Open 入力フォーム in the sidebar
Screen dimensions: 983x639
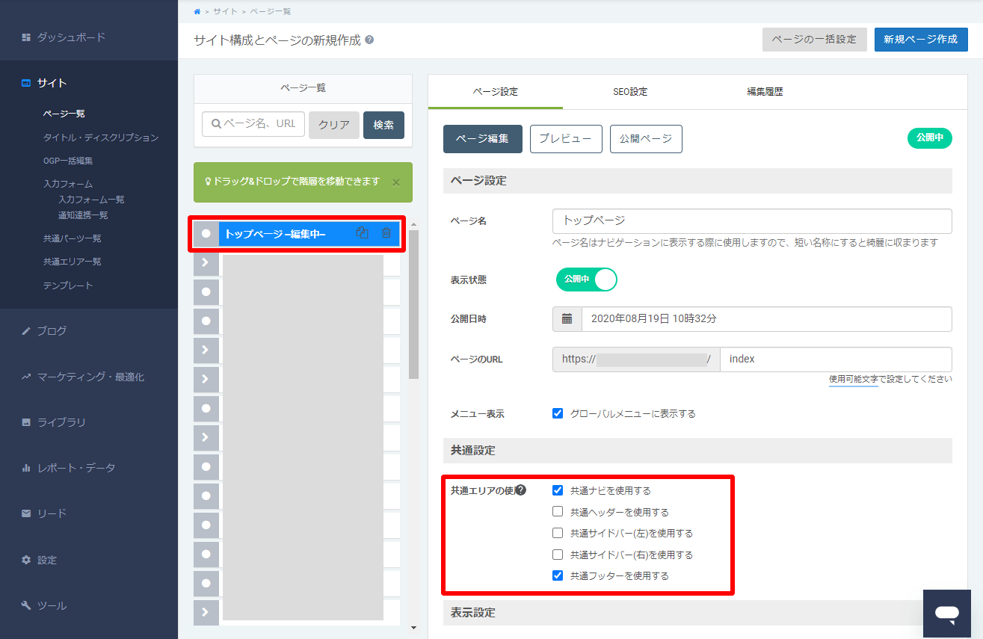[x=68, y=184]
